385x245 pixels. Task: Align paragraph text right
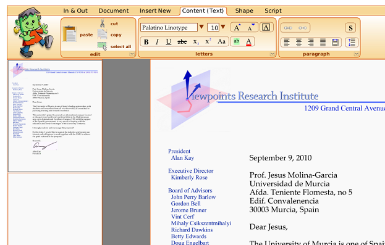pyautogui.click(x=311, y=43)
